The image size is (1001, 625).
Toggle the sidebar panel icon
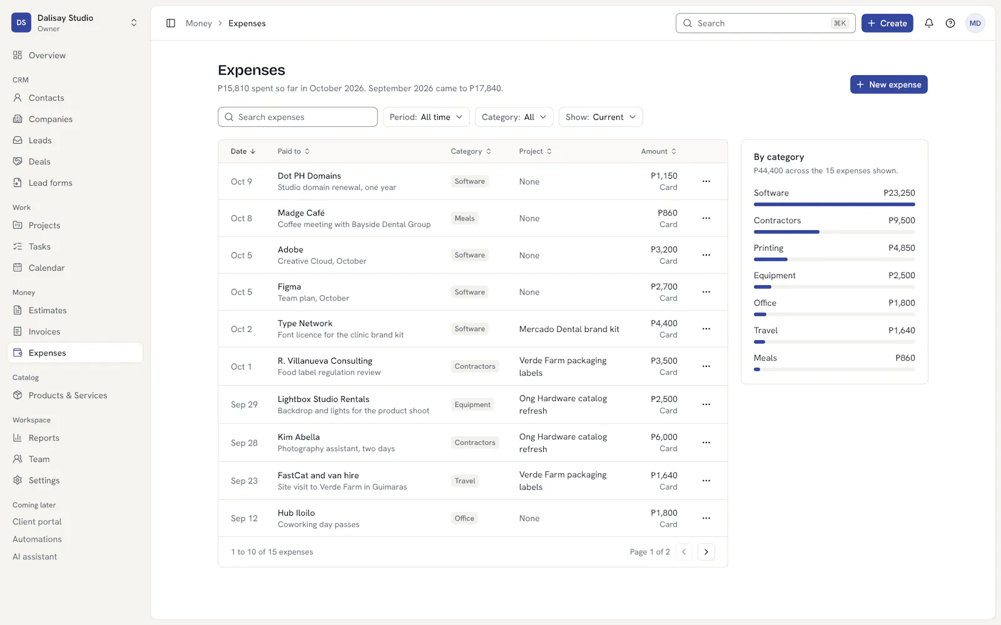(171, 23)
